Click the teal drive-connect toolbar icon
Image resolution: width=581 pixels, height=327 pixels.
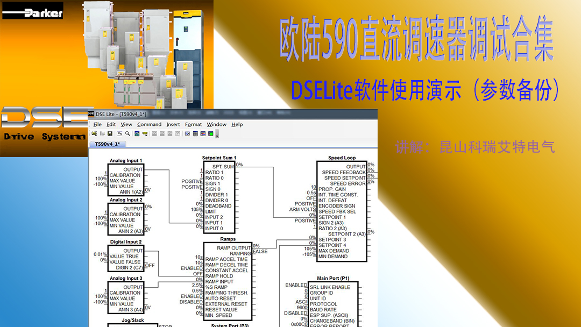(x=137, y=133)
